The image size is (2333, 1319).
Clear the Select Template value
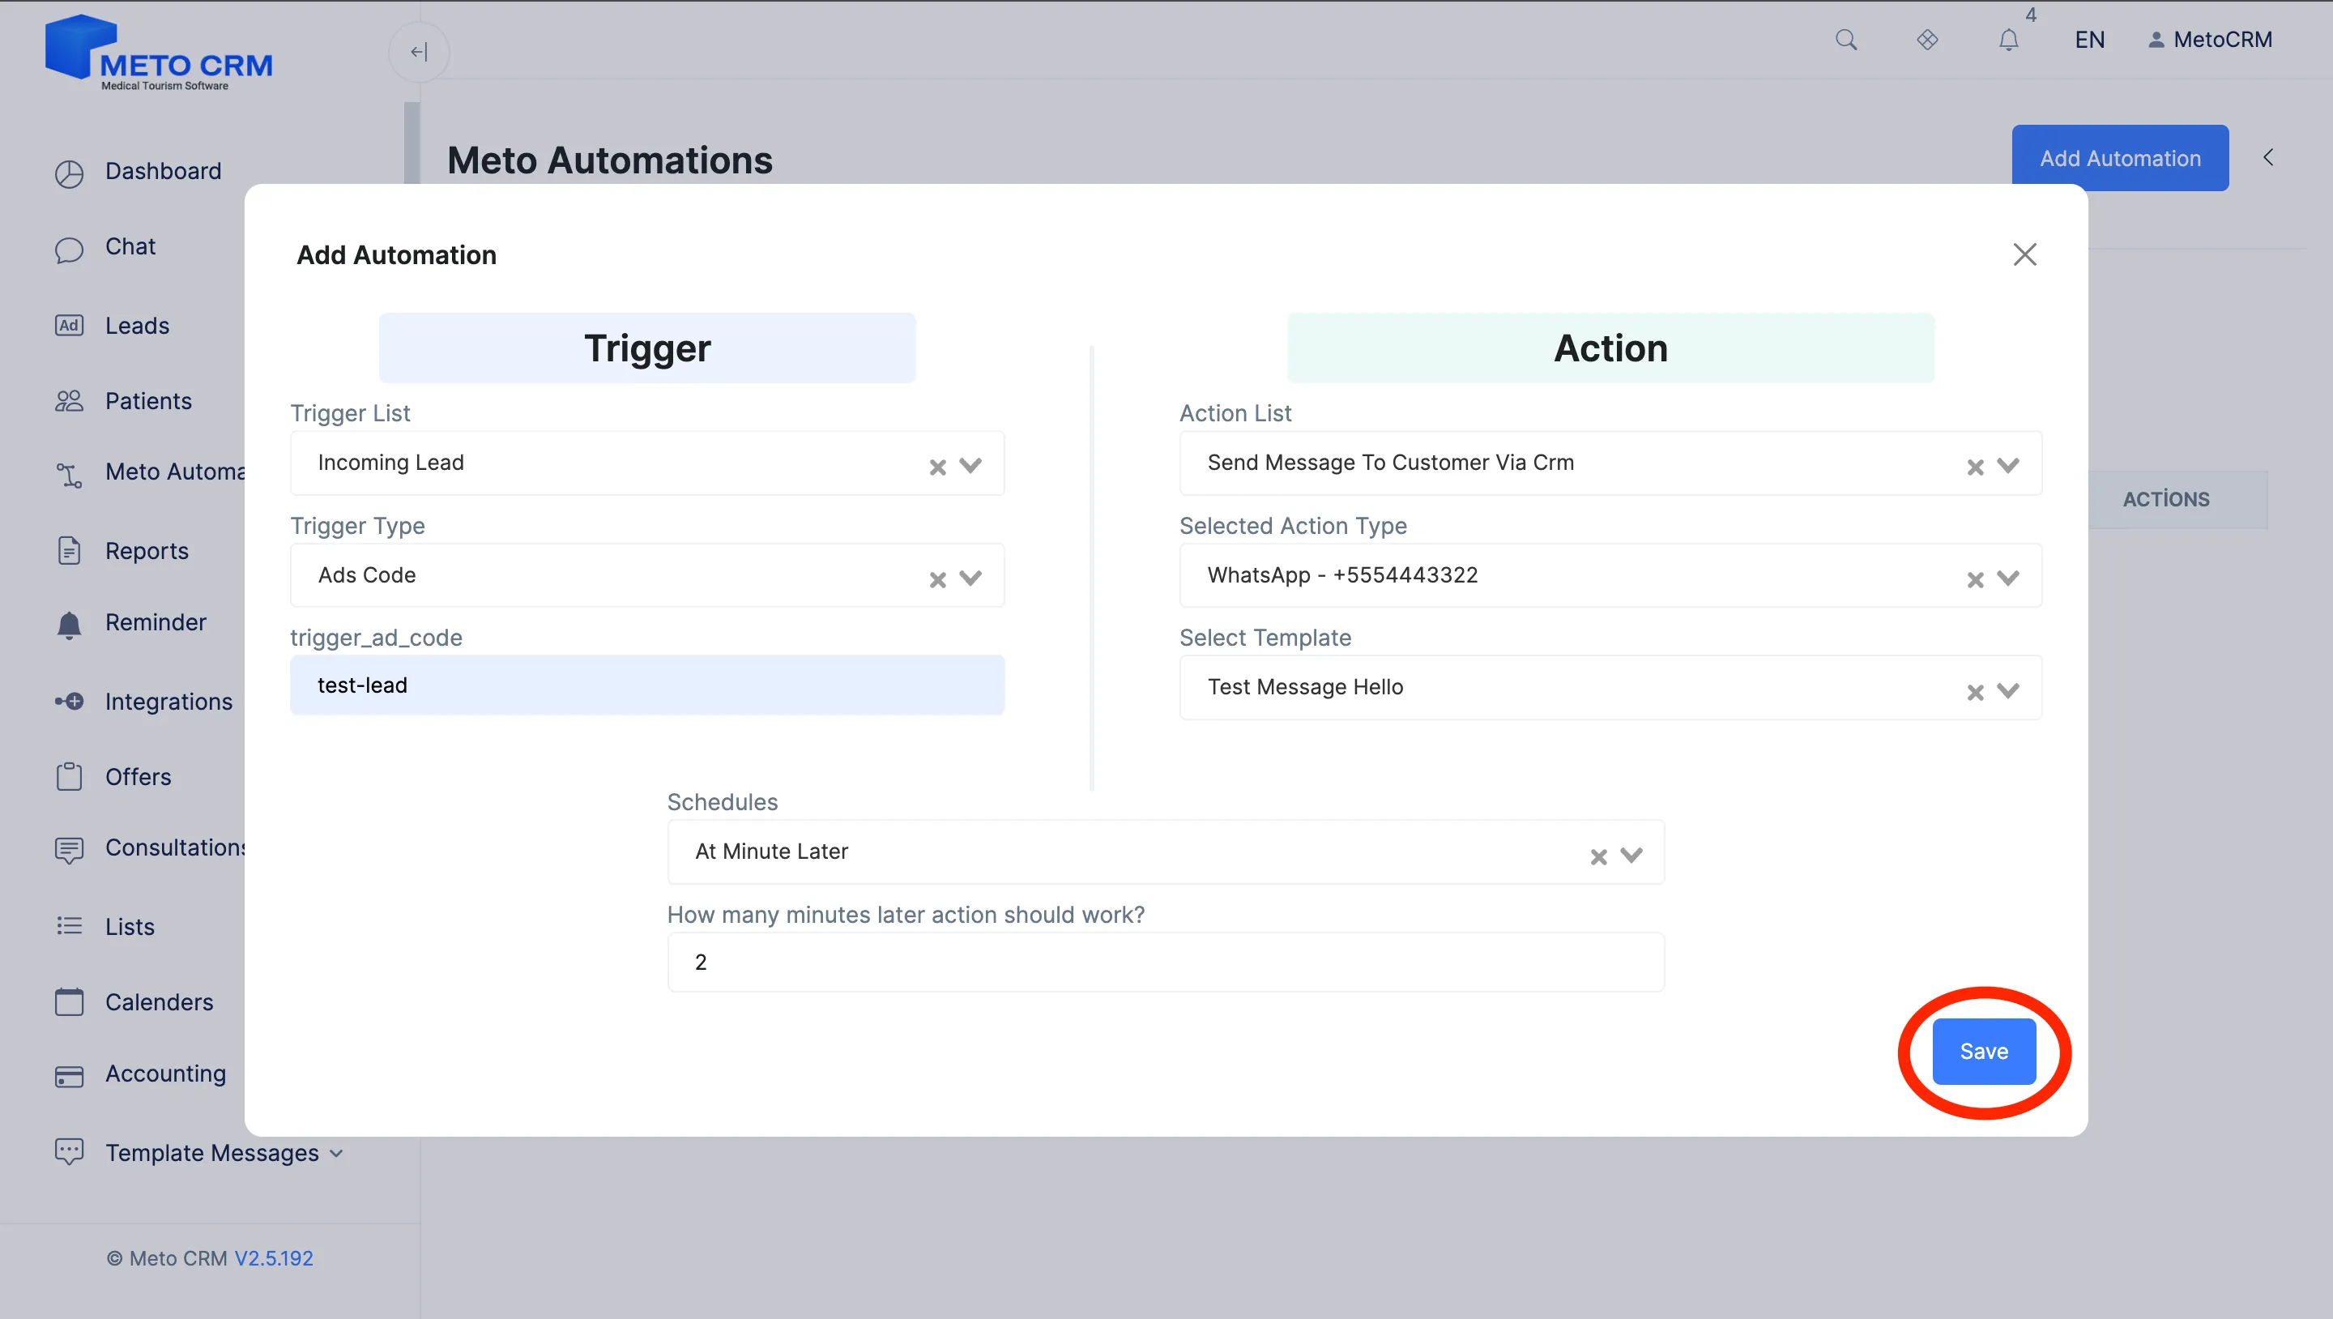pos(1975,692)
